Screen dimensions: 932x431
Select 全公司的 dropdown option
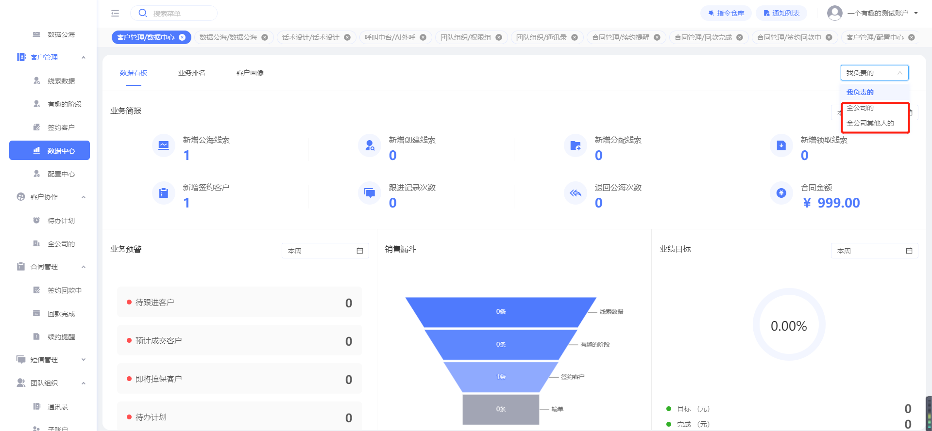point(875,108)
